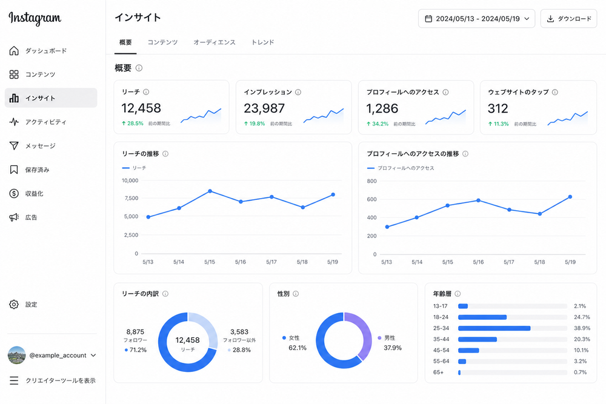This screenshot has height=404, width=606.
Task: Click info icon beside リーチの推移
Action: 165,154
